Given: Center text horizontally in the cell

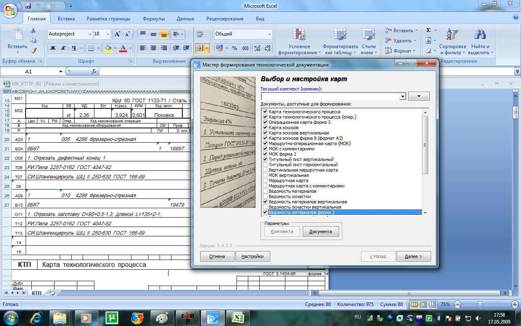Looking at the screenshot, I should [153, 48].
